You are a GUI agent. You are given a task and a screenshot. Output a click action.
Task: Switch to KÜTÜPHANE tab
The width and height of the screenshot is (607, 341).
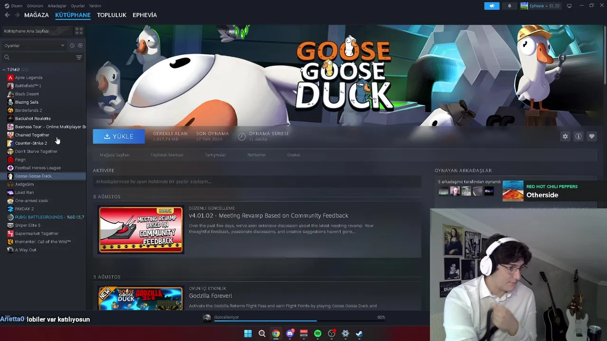pyautogui.click(x=73, y=15)
